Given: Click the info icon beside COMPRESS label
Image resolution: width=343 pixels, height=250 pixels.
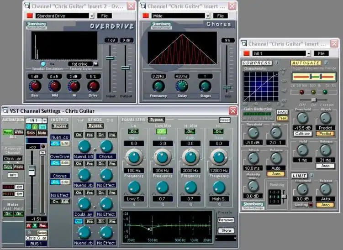Looking at the screenshot, I should [x=277, y=62].
